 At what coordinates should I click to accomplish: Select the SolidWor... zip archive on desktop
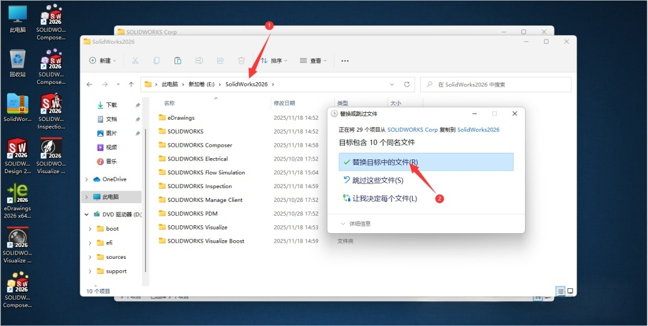pos(17,108)
